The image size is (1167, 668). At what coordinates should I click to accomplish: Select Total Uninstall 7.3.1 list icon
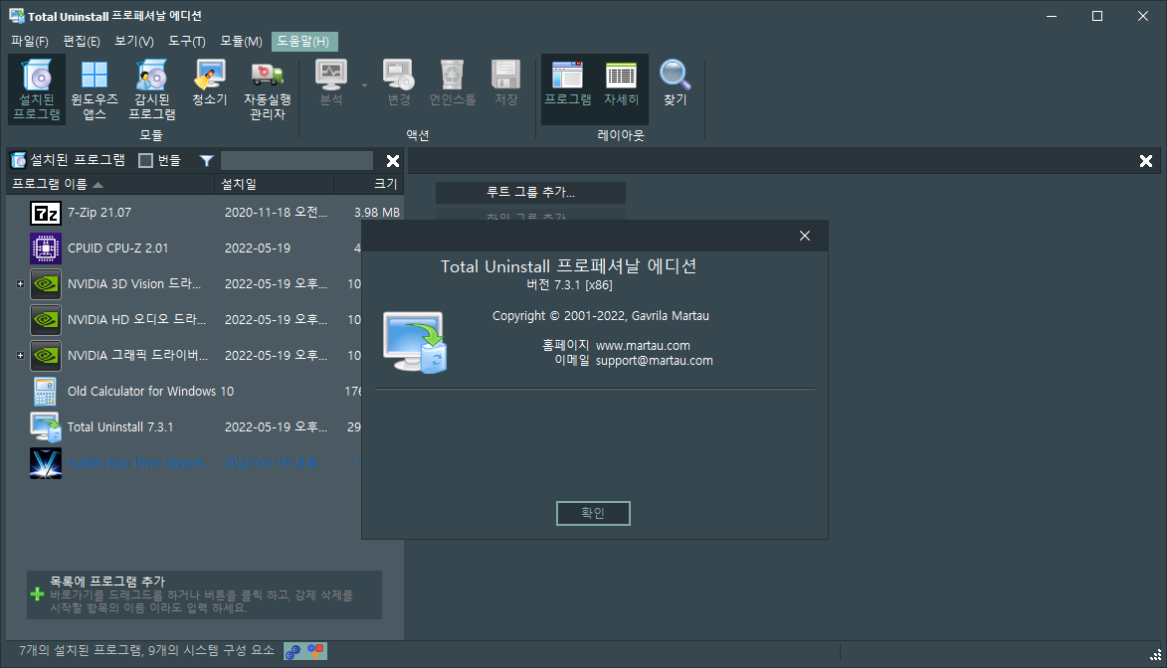pos(46,427)
